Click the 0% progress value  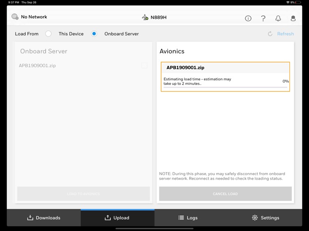tap(286, 81)
